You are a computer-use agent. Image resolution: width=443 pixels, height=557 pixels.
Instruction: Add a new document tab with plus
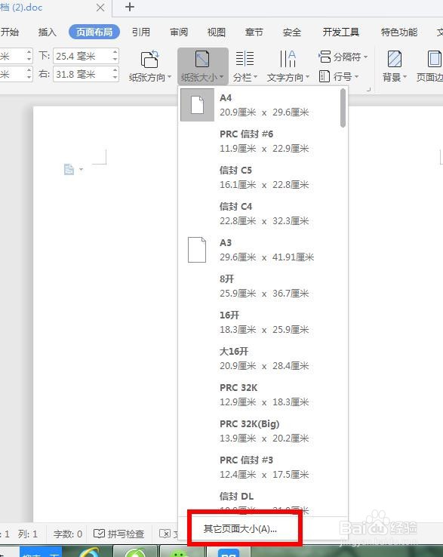[130, 7]
